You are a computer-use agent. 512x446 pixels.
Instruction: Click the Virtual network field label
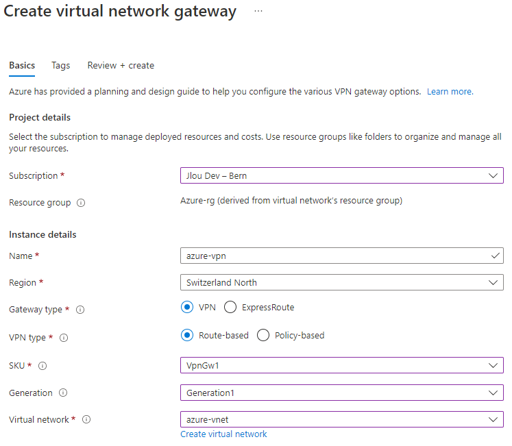tap(39, 419)
